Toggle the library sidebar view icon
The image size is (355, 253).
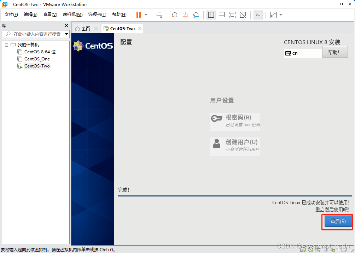(x=211, y=15)
